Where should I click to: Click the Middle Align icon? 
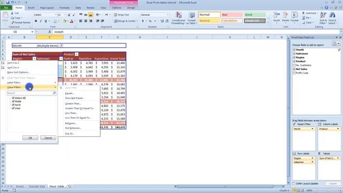[86, 14]
